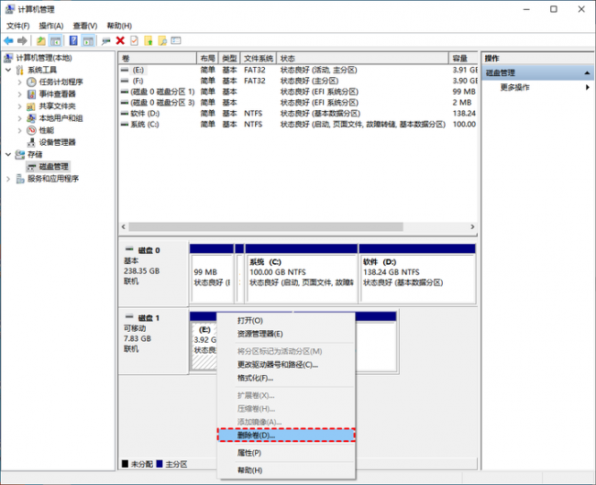Collapse the 系统工具 tree node
The width and height of the screenshot is (596, 485).
click(8, 70)
